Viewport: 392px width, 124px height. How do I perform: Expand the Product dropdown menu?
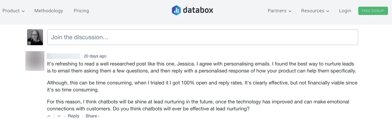tap(13, 11)
